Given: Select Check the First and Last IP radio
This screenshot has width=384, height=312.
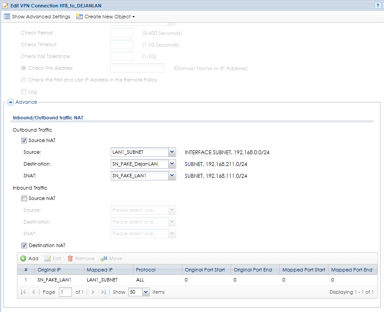Looking at the screenshot, I should coord(24,80).
